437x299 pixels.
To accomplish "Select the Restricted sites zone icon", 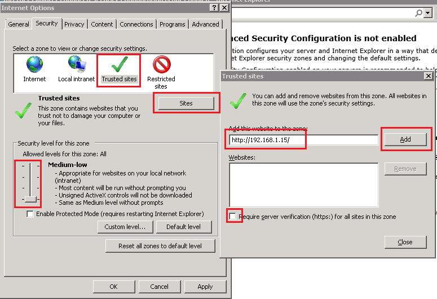I will click(x=161, y=65).
